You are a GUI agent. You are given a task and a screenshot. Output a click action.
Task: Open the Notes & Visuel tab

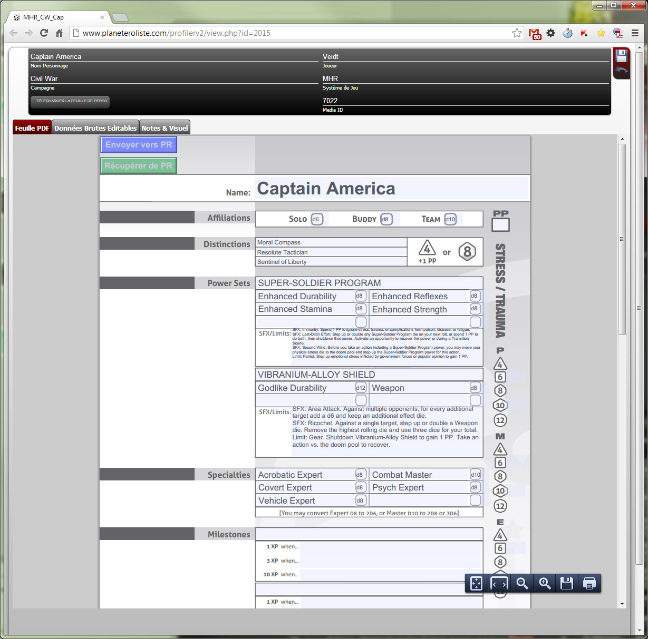(165, 128)
